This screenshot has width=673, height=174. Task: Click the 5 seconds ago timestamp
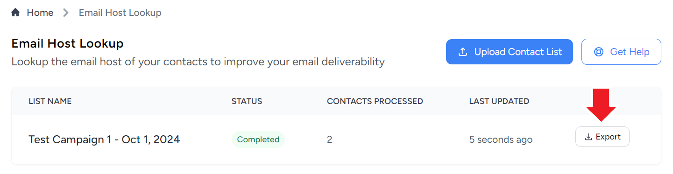click(501, 139)
